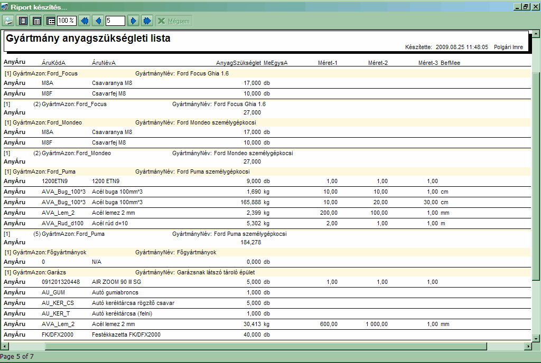541x363 pixels.
Task: Click the printer icon to print report
Action: tap(8, 21)
